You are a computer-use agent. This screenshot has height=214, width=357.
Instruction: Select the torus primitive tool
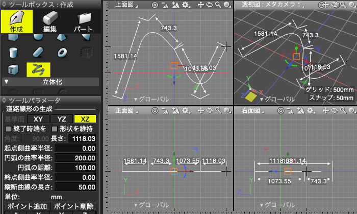62,53
